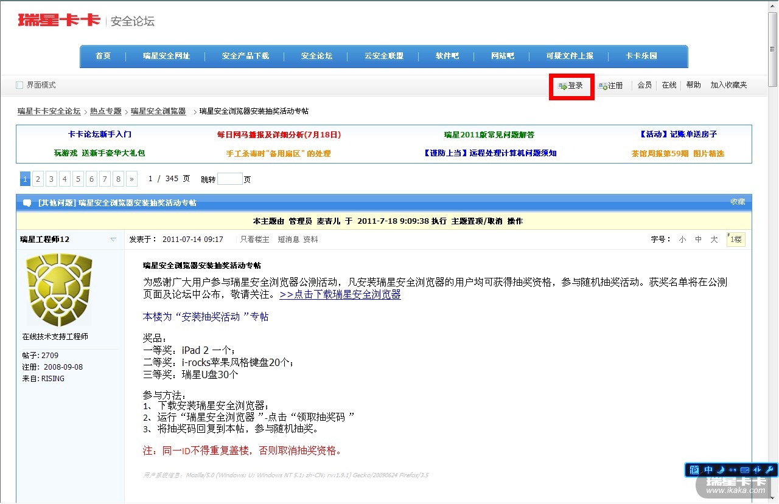Image resolution: width=779 pixels, height=504 pixels.
Task: Click the IME logo icon on the input toolbar
Action: coord(694,469)
